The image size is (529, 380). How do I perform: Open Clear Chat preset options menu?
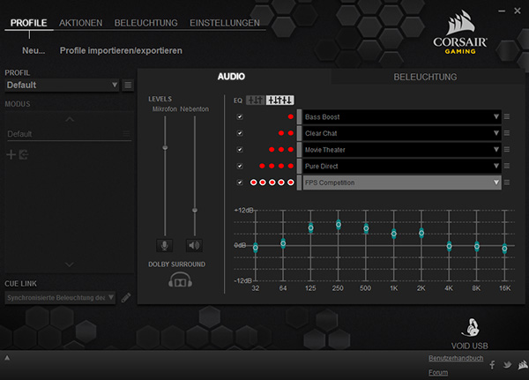[x=506, y=133]
